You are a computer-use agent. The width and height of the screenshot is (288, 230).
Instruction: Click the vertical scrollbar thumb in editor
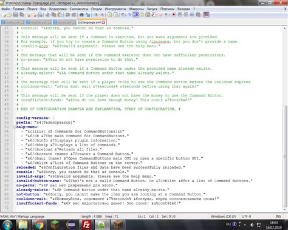click(284, 156)
